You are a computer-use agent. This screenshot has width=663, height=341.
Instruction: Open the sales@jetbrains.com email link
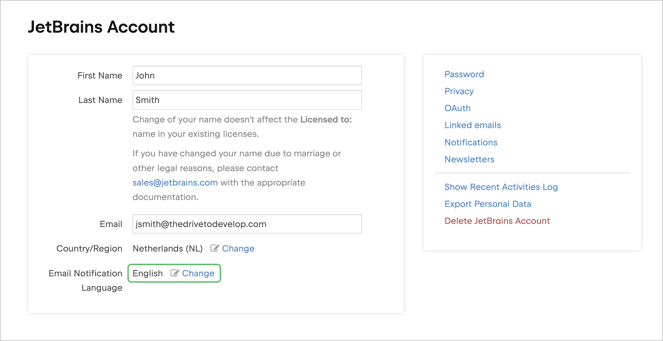pos(175,183)
